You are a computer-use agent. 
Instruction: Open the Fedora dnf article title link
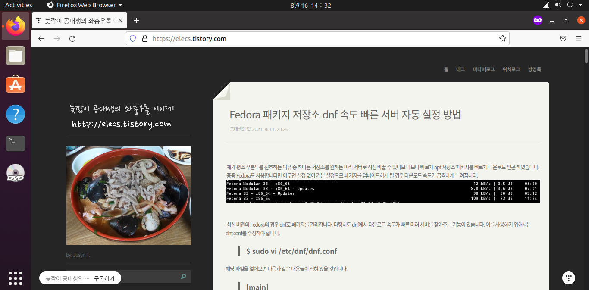pyautogui.click(x=345, y=115)
